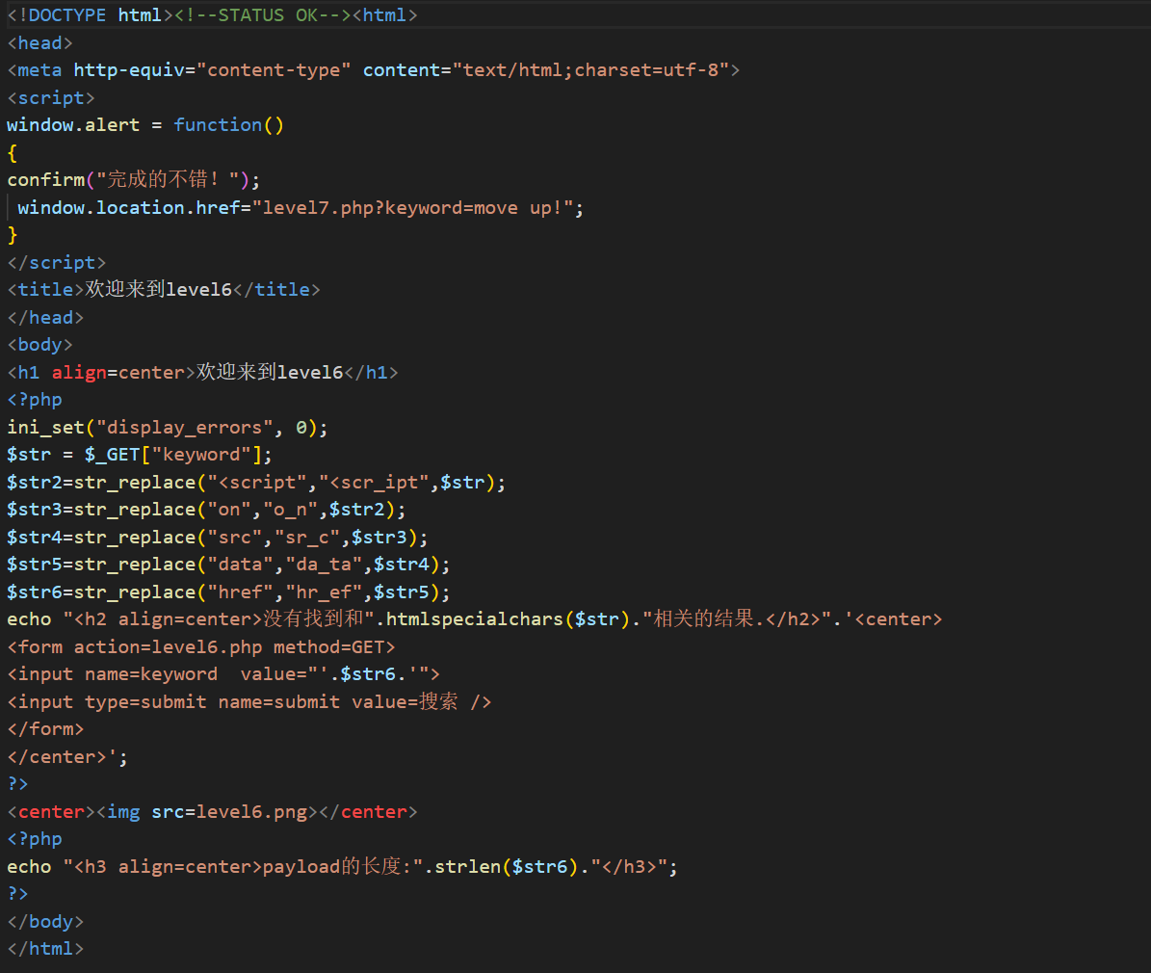Click the $str6 str_replace "href" line
The image size is (1151, 973).
click(x=228, y=592)
